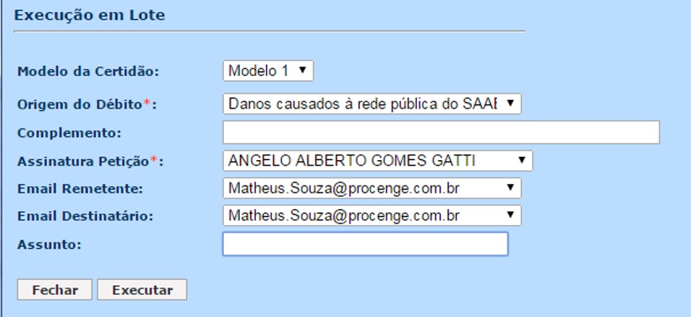The width and height of the screenshot is (691, 317).
Task: Open the Assinatura Petição signer dropdown
Action: click(377, 161)
